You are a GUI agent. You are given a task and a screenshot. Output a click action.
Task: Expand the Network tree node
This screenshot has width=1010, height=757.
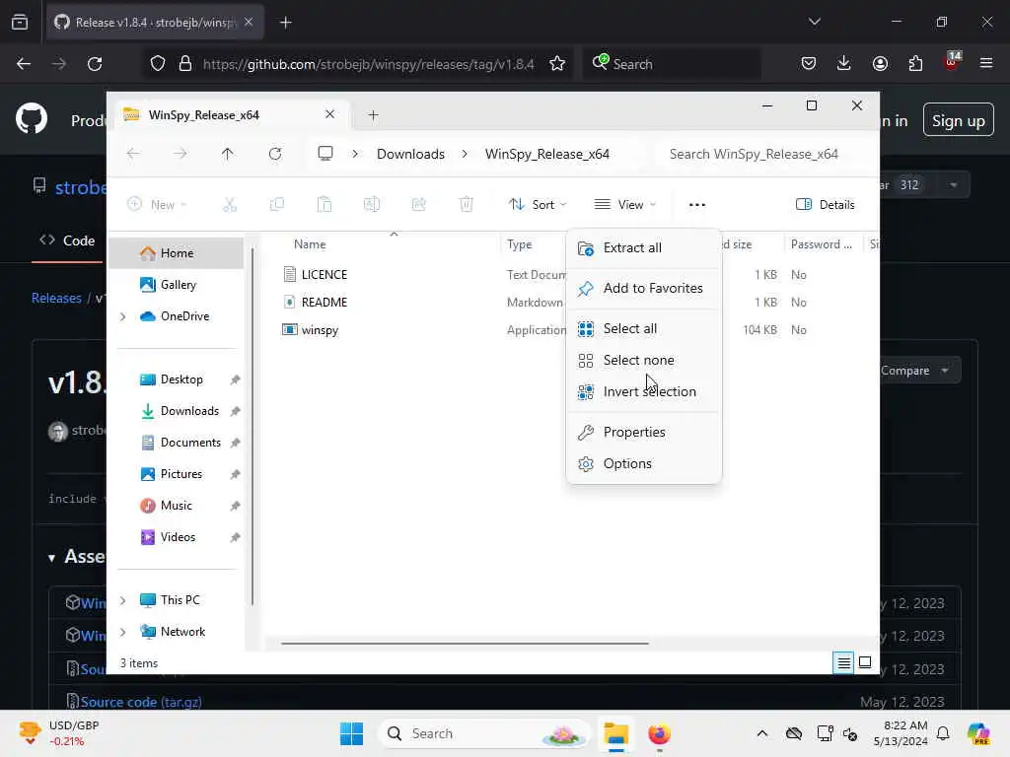tap(122, 632)
